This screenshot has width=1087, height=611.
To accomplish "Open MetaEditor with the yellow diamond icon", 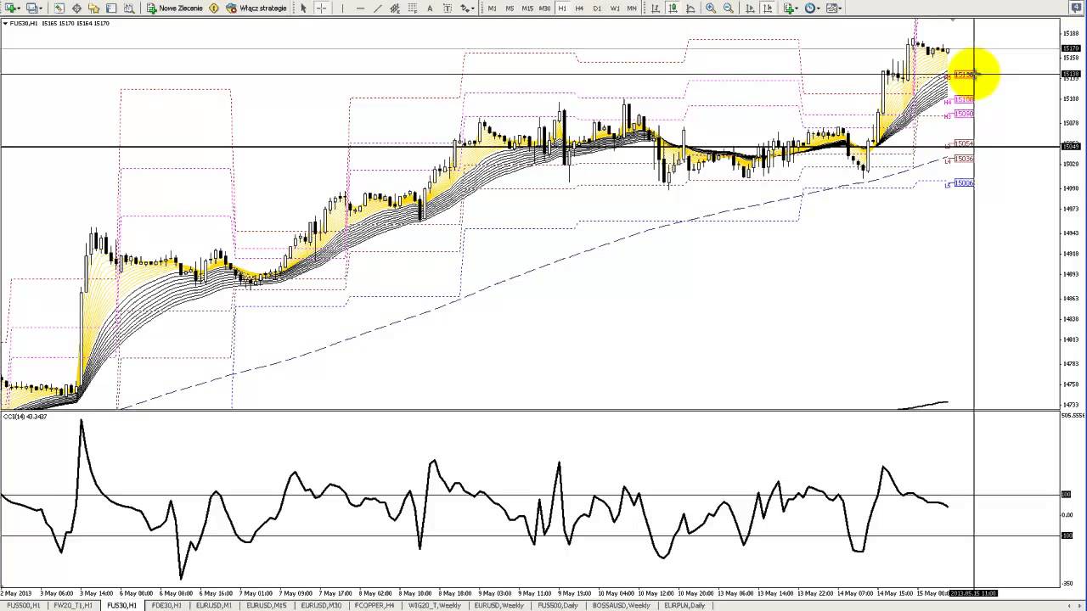I will [214, 8].
